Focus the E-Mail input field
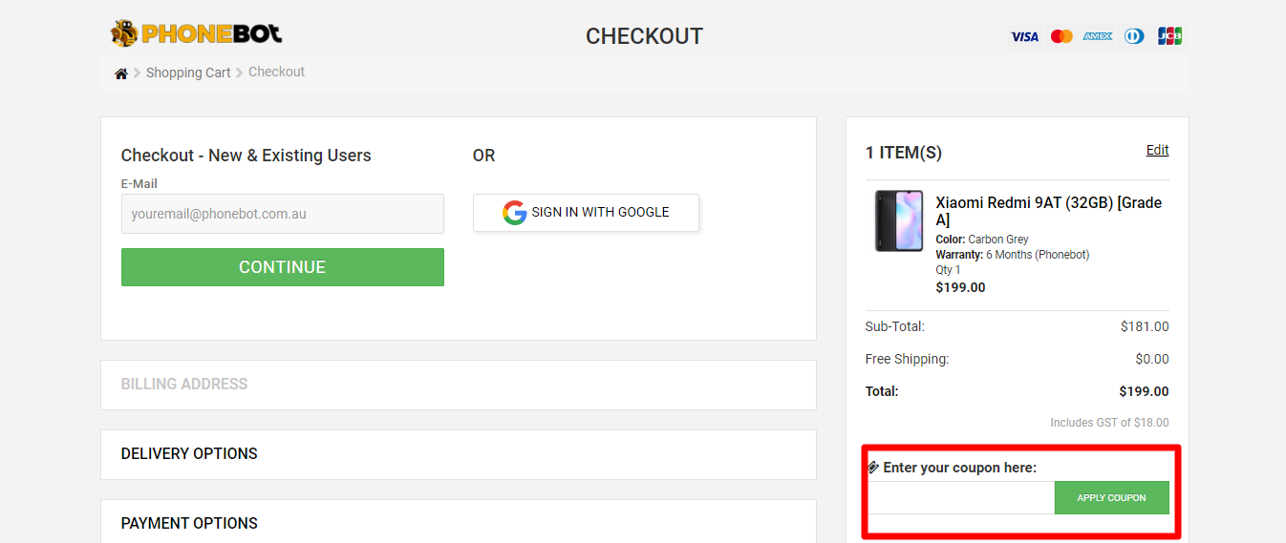The width and height of the screenshot is (1286, 543). click(x=283, y=214)
